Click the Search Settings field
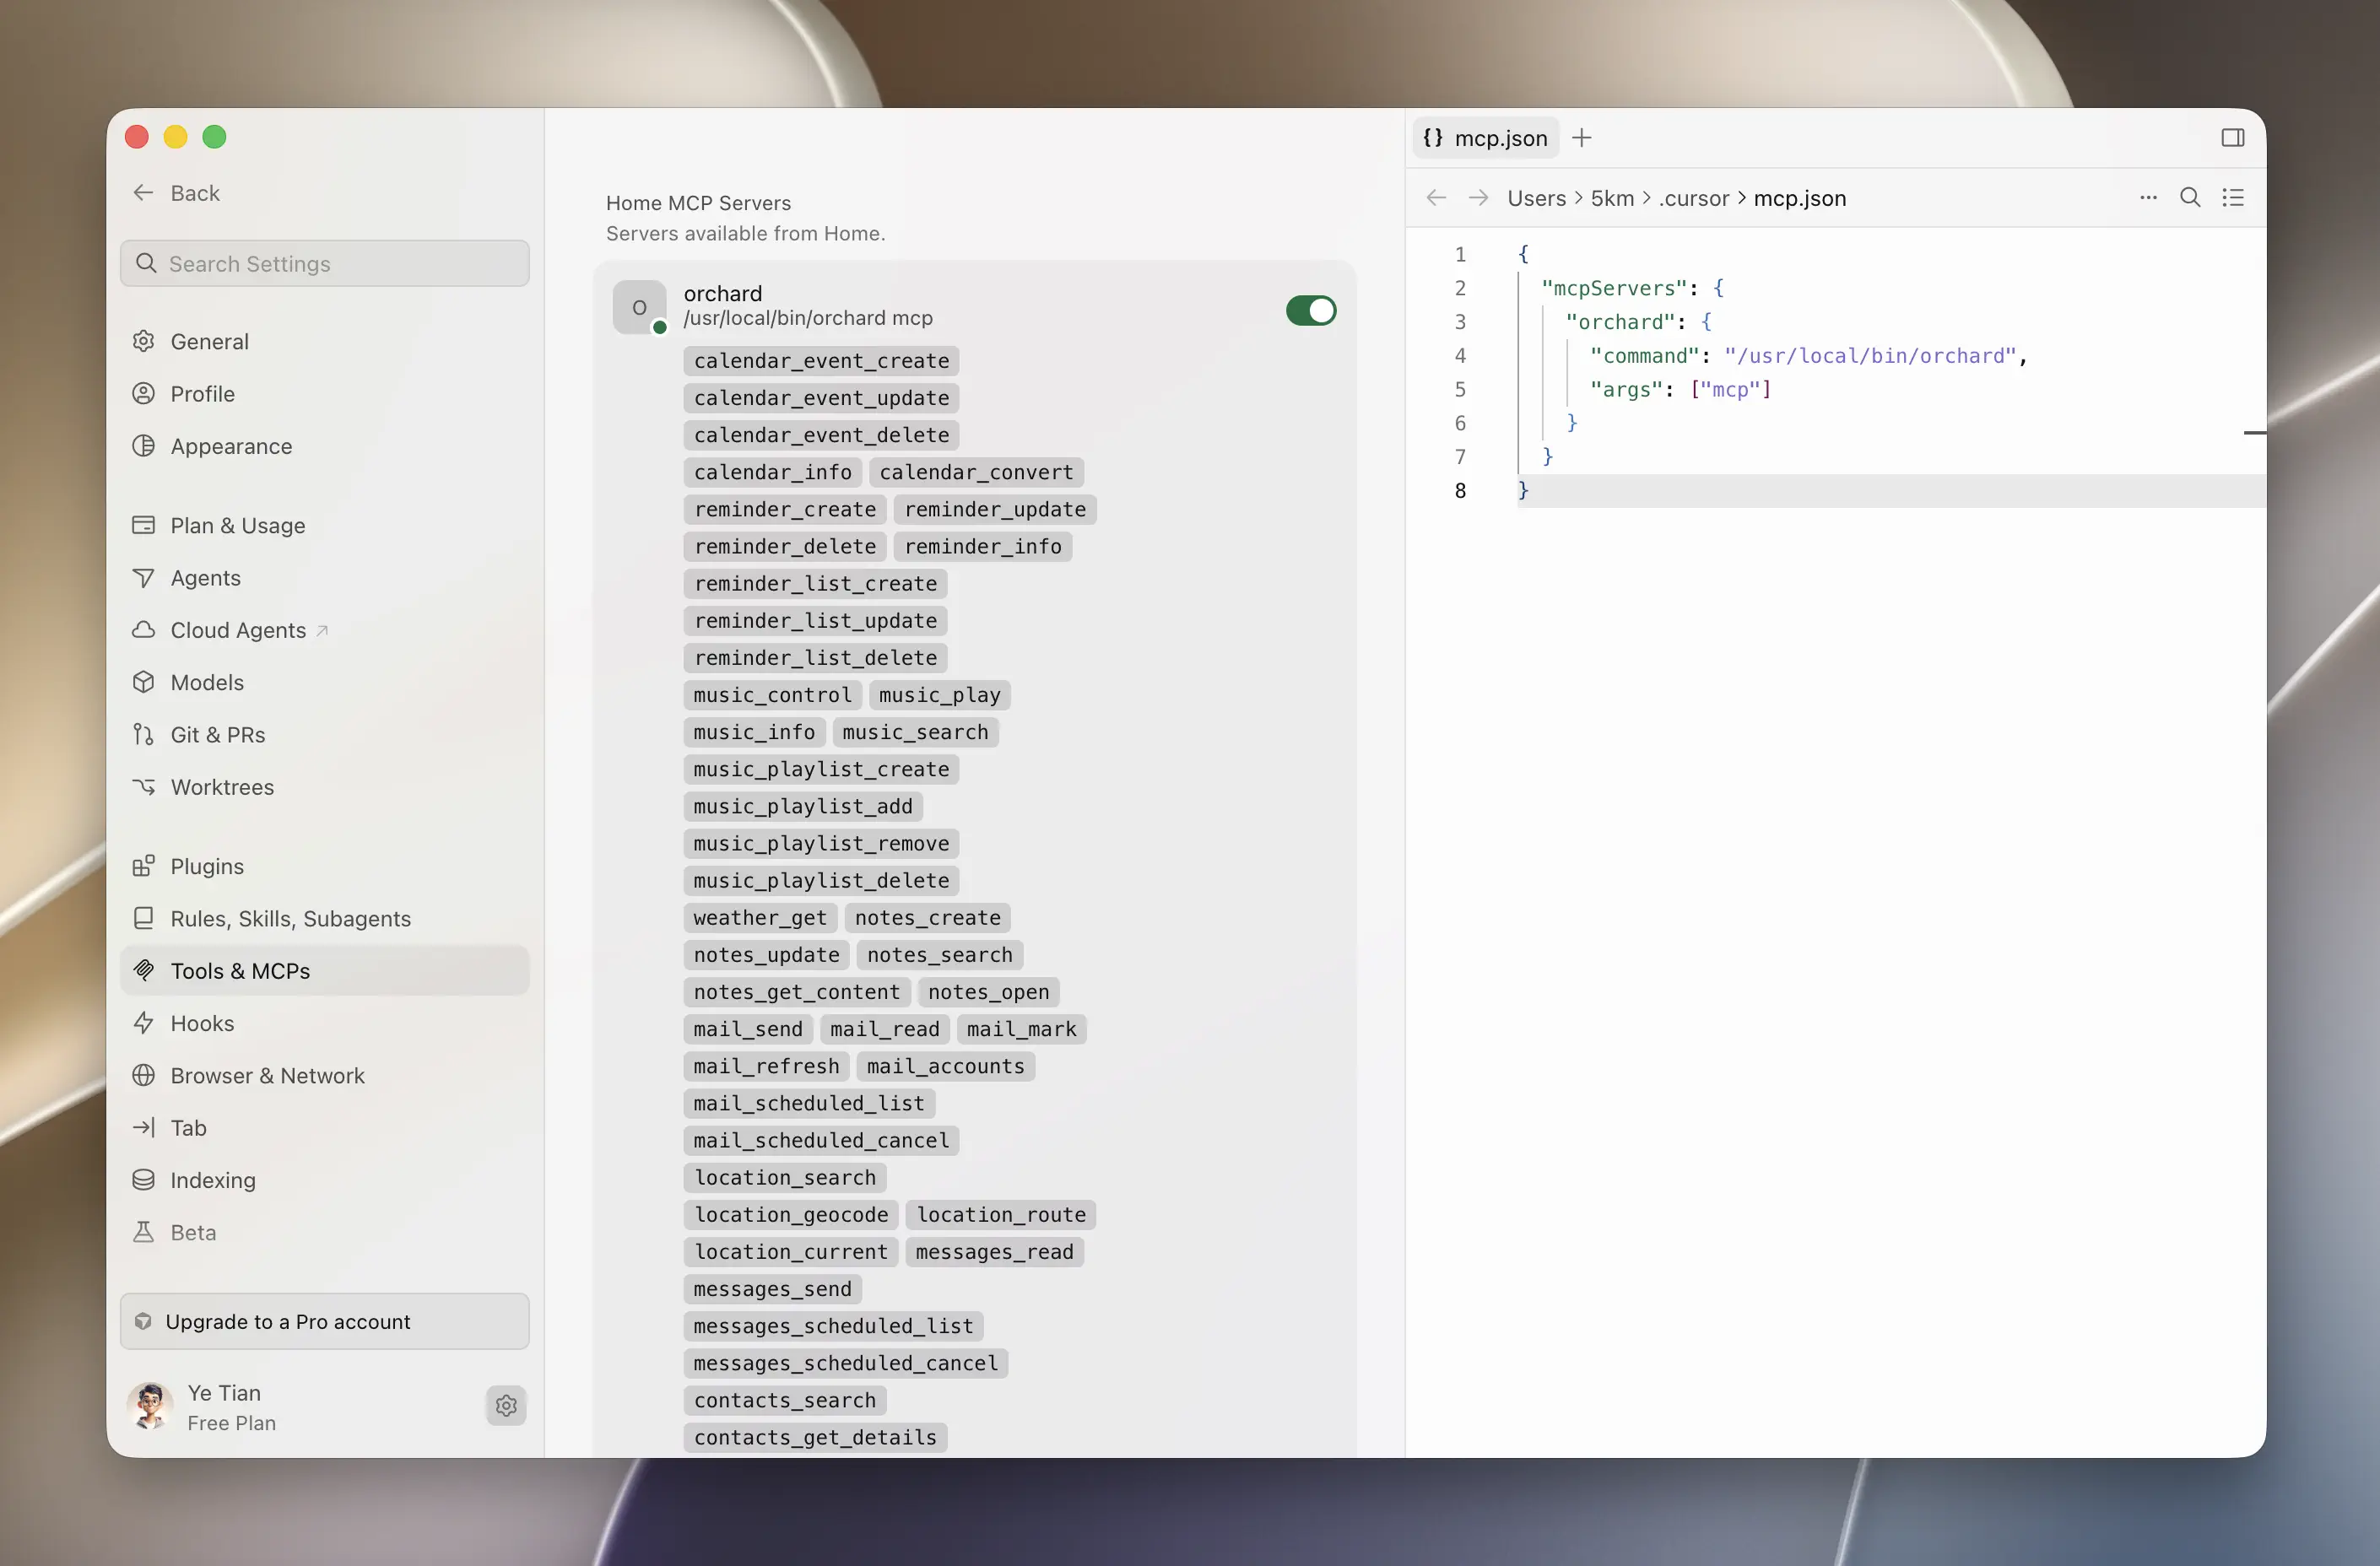 click(x=324, y=263)
